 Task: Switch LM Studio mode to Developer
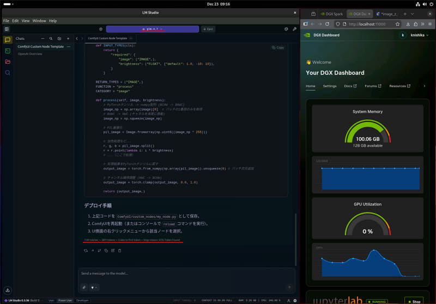pos(82,300)
